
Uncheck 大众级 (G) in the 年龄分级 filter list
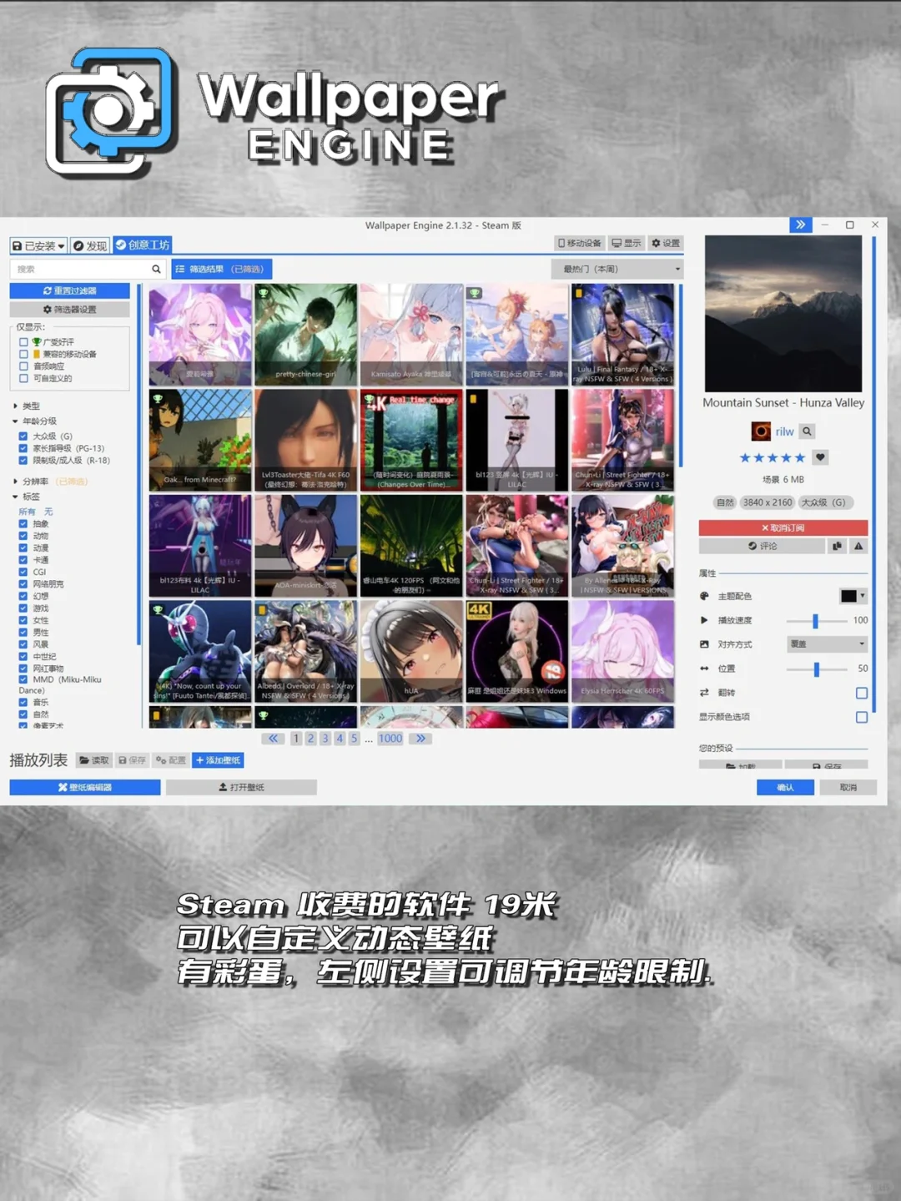click(23, 436)
